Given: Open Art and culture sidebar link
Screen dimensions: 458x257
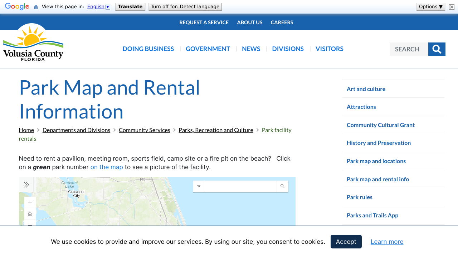Looking at the screenshot, I should [366, 89].
